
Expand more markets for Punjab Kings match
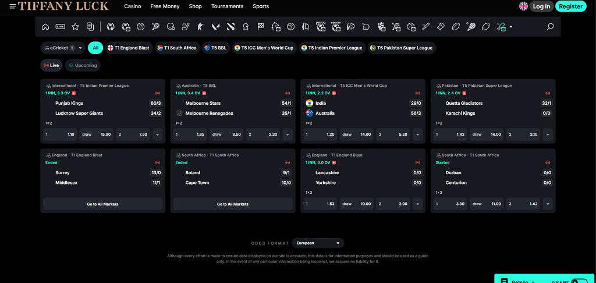[157, 135]
